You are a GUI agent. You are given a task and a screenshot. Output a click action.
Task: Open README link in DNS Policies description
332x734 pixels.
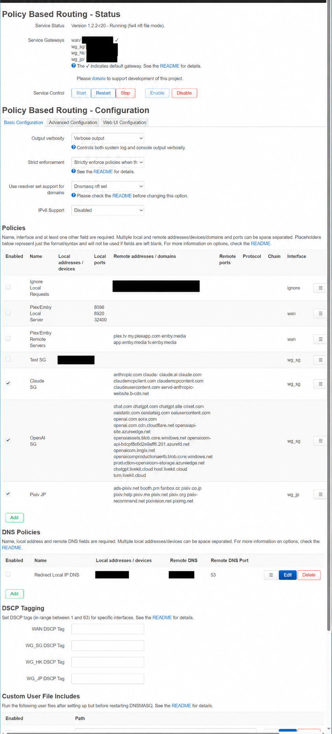12,547
